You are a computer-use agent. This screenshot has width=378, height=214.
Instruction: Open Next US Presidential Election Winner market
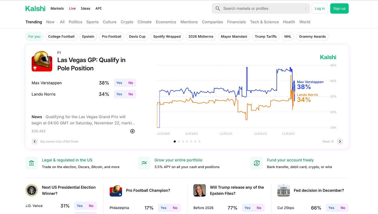(69, 190)
